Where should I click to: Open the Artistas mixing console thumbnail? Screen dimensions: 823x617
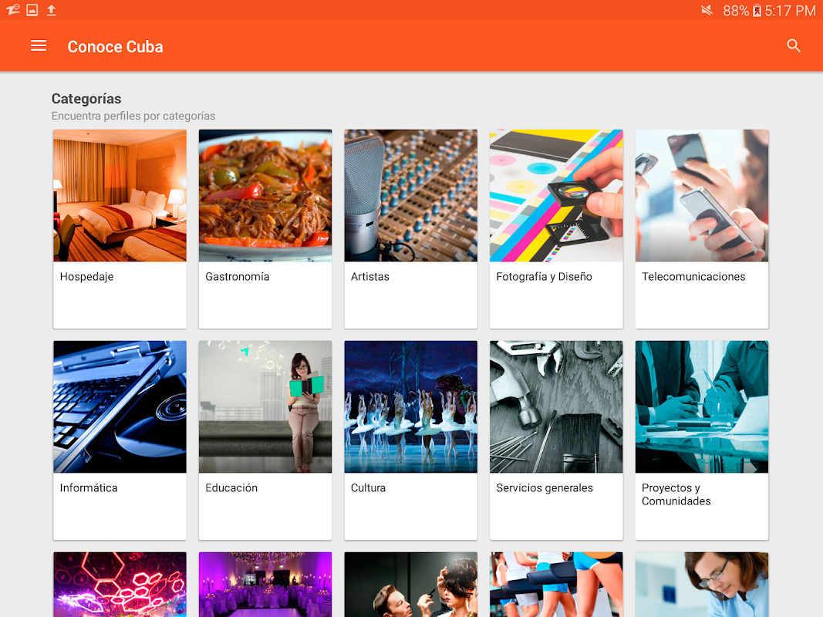pyautogui.click(x=411, y=196)
